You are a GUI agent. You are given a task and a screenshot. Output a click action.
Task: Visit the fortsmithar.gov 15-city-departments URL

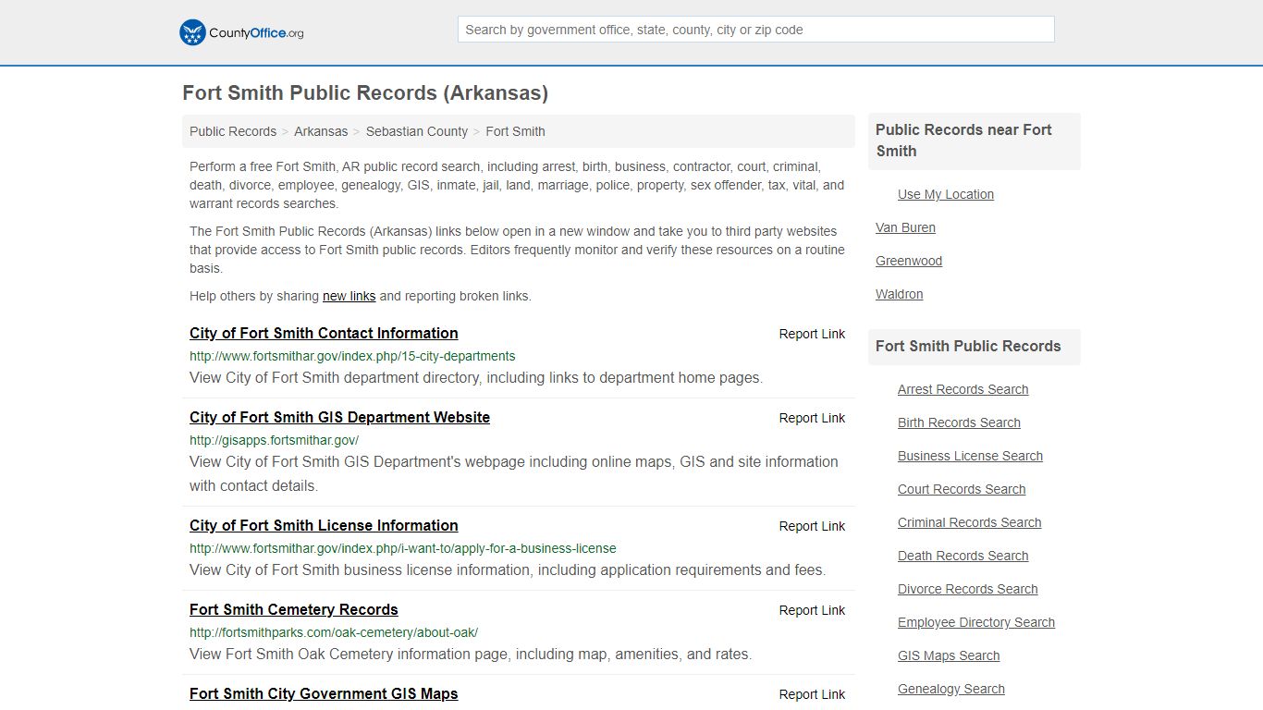click(352, 356)
